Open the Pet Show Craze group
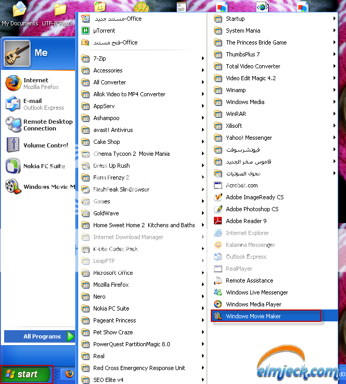The width and height of the screenshot is (346, 384). (x=143, y=332)
